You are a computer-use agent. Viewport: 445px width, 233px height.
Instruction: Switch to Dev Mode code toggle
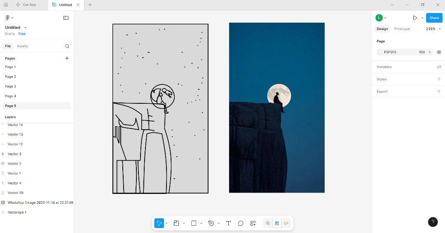click(286, 223)
